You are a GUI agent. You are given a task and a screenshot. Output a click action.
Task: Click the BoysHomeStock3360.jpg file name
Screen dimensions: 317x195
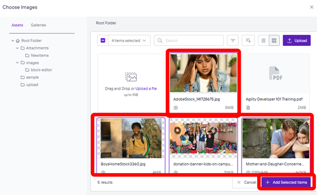[x=123, y=164]
